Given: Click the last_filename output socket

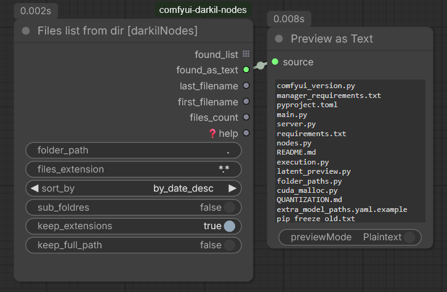Looking at the screenshot, I should click(246, 86).
